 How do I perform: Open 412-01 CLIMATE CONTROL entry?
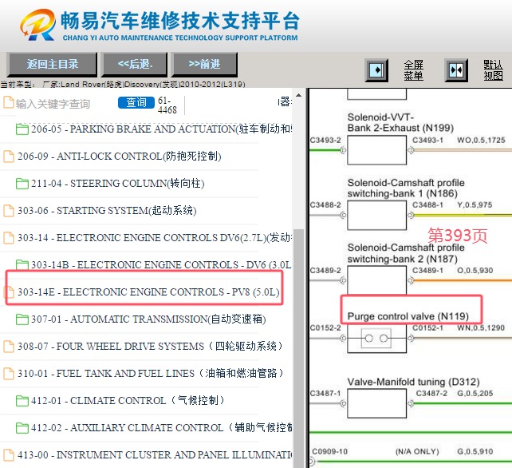pyautogui.click(x=128, y=400)
